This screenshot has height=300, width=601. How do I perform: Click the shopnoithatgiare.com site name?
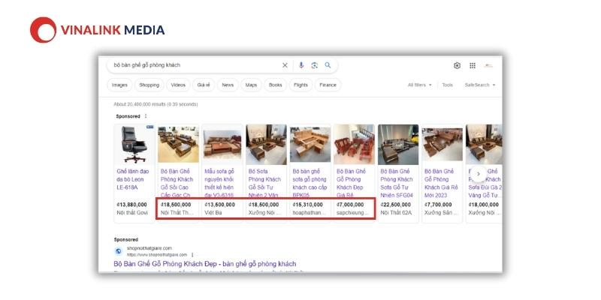tap(149, 248)
